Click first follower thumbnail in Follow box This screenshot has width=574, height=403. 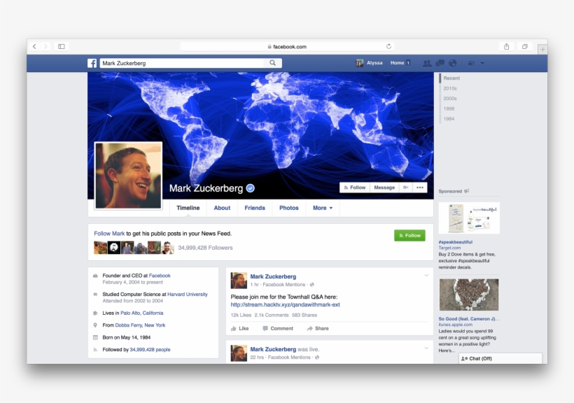[100, 248]
